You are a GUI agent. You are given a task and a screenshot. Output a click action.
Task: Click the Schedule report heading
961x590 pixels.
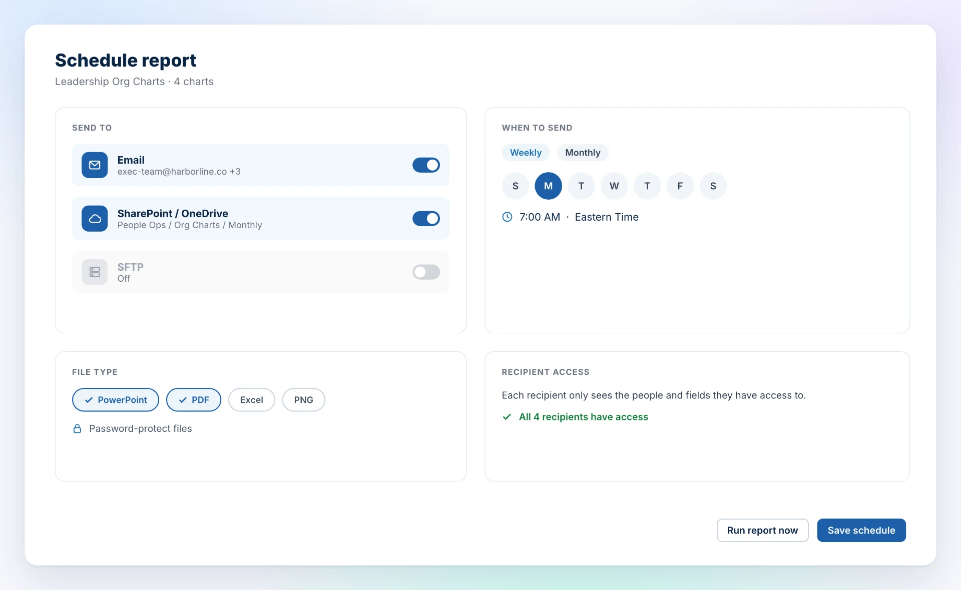click(126, 61)
